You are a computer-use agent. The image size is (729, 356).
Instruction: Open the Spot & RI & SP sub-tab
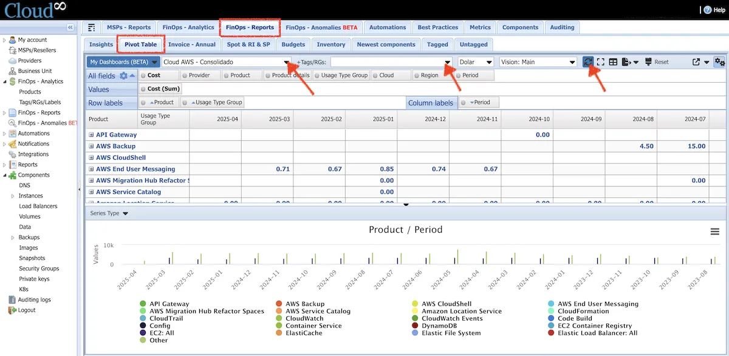point(248,44)
